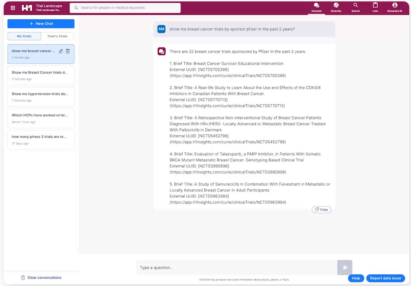The image size is (411, 286).
Task: Click the user question about Pfizer trials
Action: [232, 29]
